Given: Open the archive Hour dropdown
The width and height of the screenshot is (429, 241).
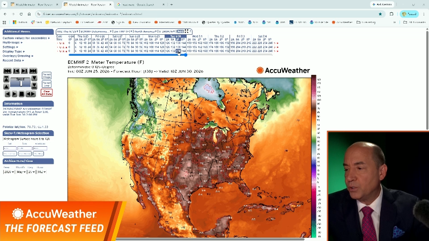Looking at the screenshot, I should coord(42,172).
